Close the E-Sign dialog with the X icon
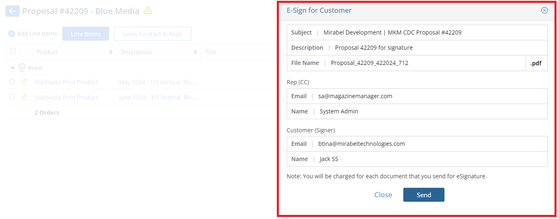Screen dimensions: 559x219 (x=545, y=10)
